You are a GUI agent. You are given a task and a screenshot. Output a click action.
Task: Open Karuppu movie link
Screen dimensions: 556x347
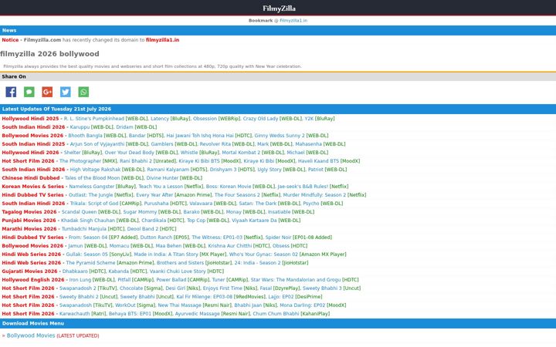pos(80,127)
